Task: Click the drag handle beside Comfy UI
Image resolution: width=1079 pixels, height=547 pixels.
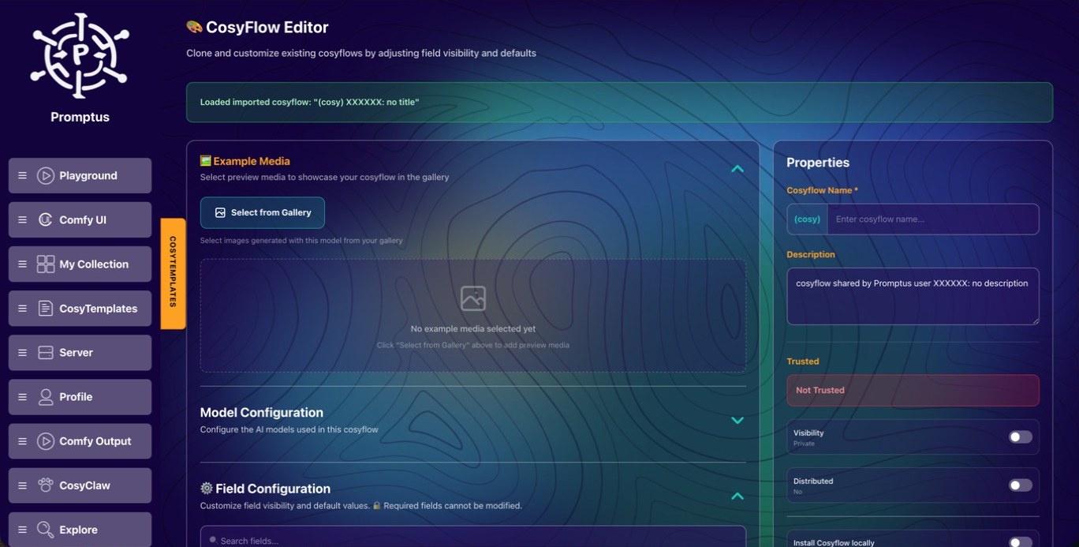Action: click(22, 220)
